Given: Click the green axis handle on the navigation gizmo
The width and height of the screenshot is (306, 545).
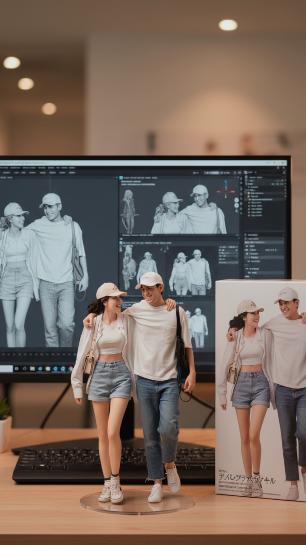Looking at the screenshot, I should coord(226,196).
